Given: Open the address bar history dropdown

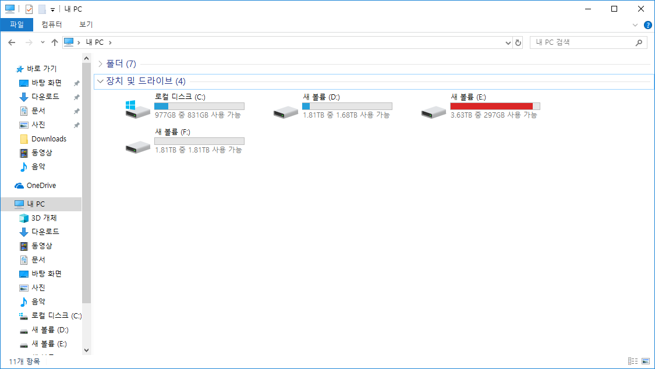Looking at the screenshot, I should pyautogui.click(x=508, y=42).
